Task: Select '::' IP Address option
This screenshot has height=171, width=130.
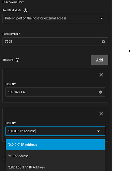Action: click(x=55, y=156)
